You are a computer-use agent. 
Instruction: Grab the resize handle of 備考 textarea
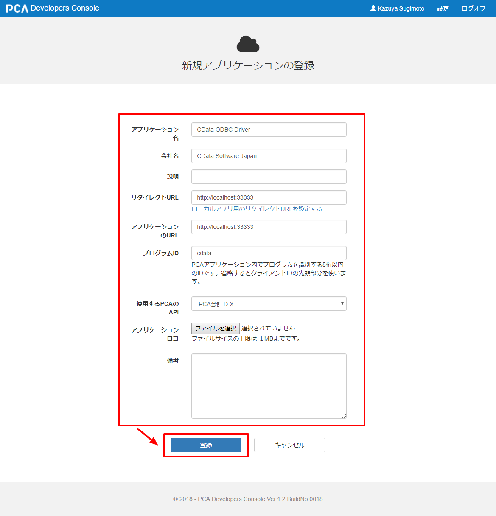(344, 416)
